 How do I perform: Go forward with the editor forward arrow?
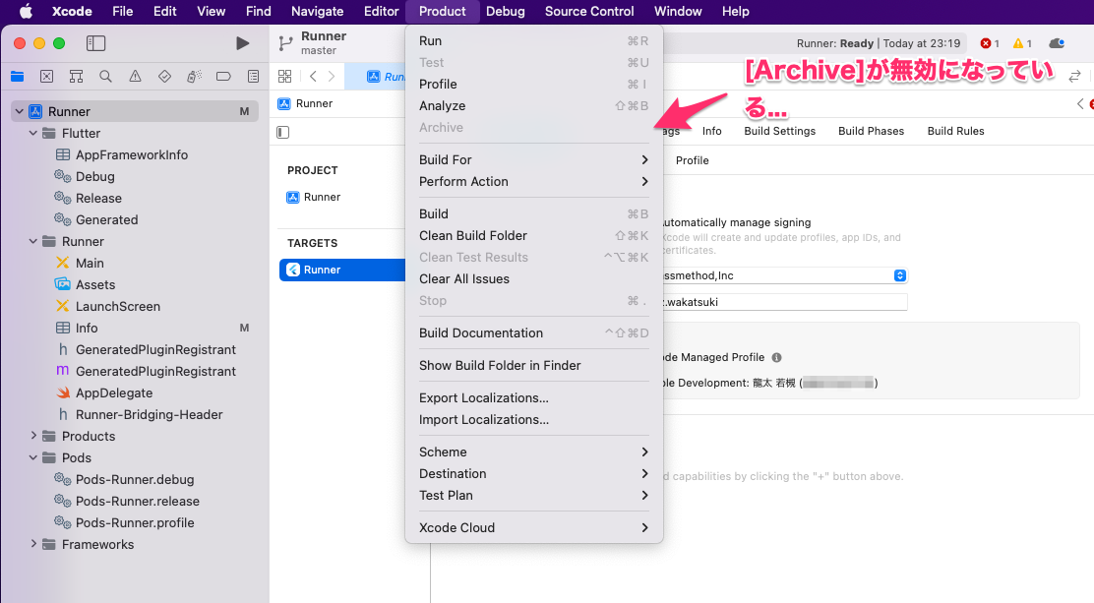(332, 76)
